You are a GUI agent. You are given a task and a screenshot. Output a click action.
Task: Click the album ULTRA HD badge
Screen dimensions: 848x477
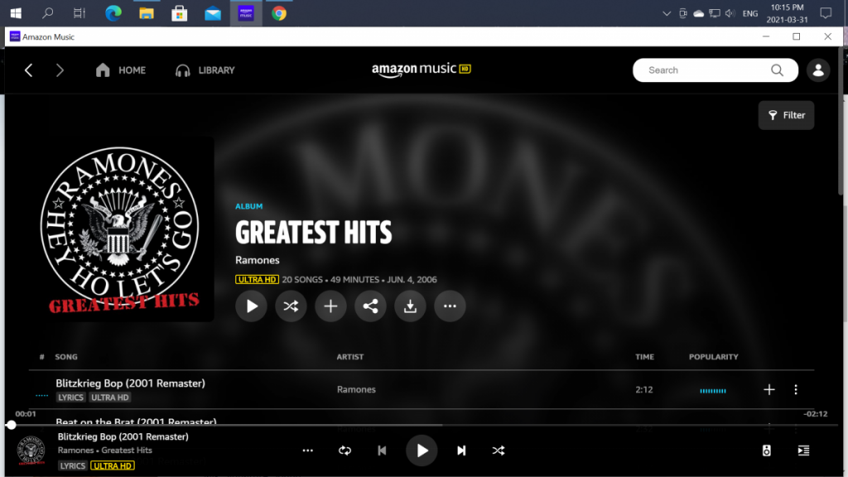coord(257,280)
